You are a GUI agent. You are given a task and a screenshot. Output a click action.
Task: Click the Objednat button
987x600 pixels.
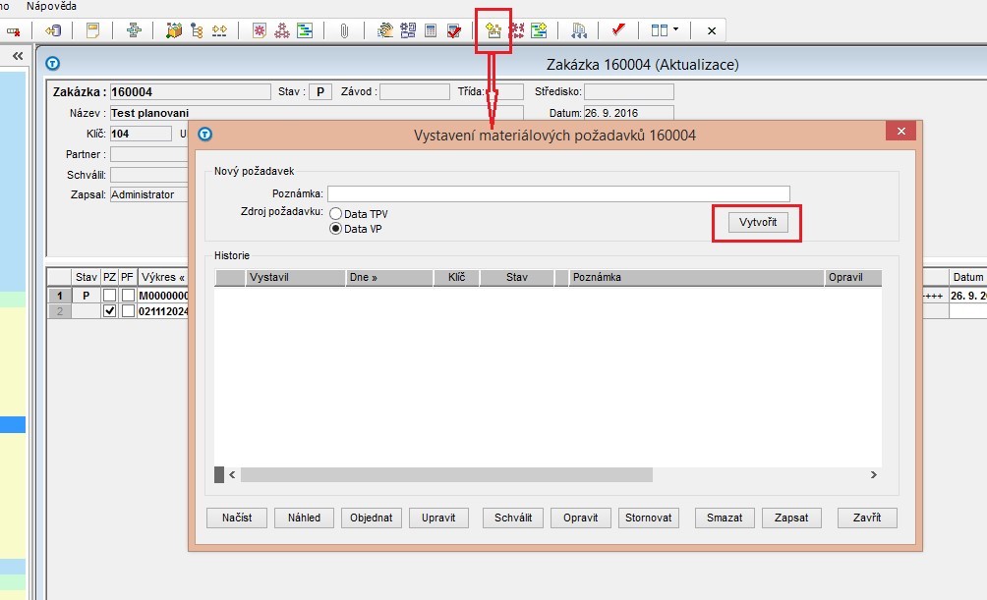[372, 518]
